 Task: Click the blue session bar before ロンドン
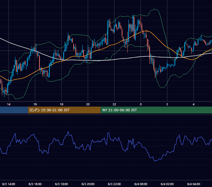pyautogui.click(x=14, y=110)
